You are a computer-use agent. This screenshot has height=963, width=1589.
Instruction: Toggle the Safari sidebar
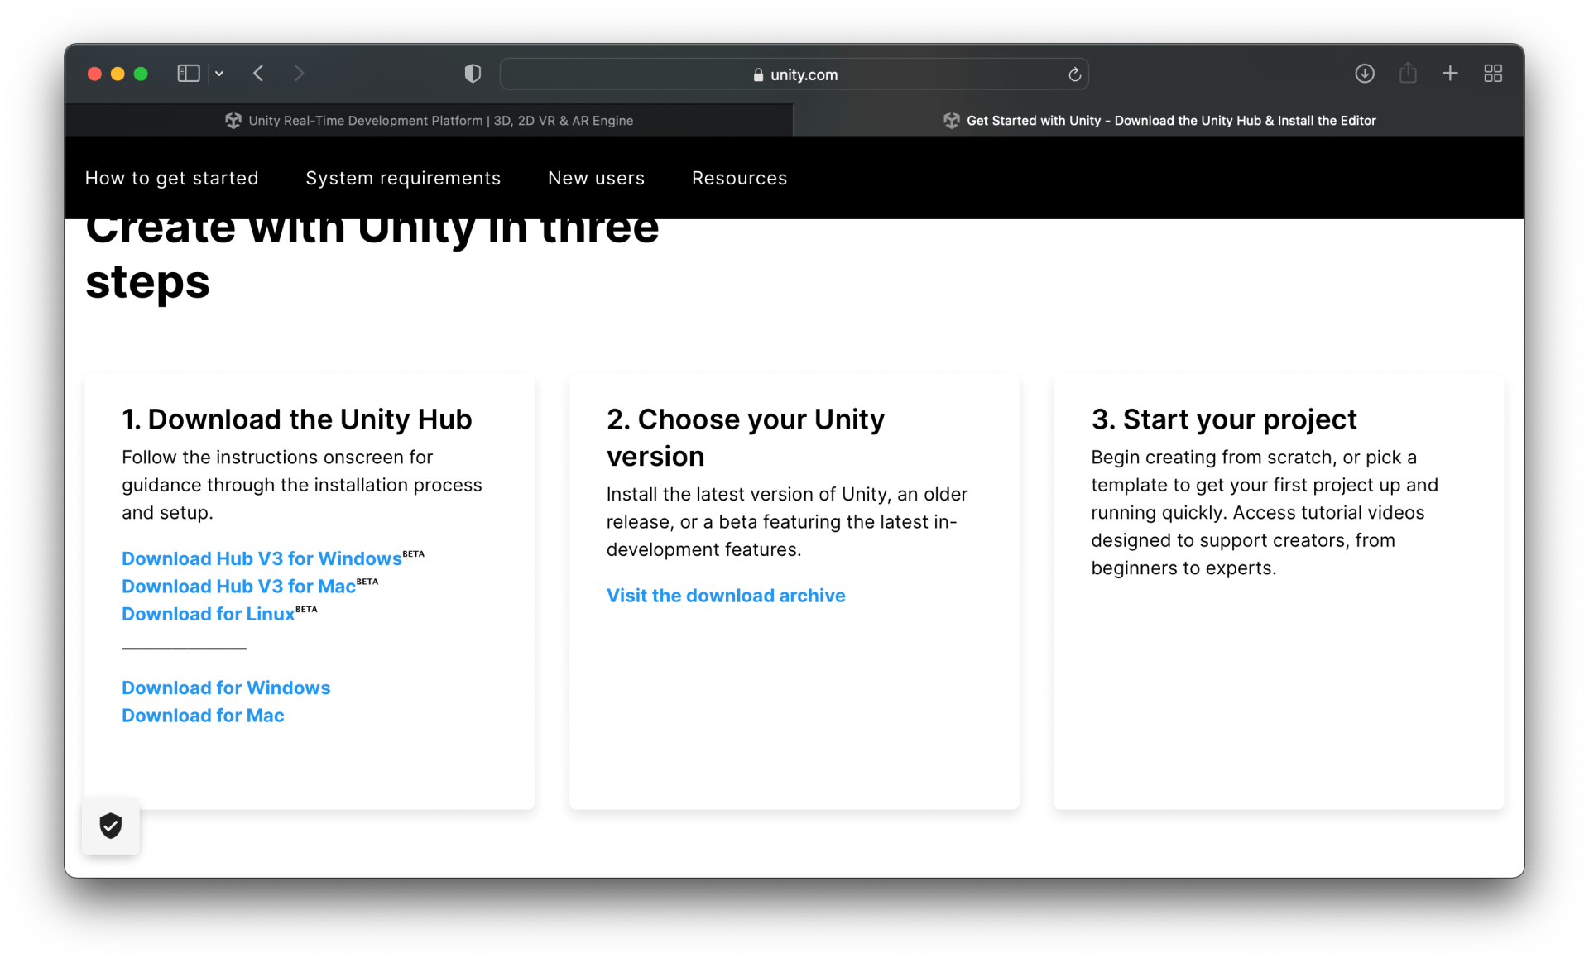click(x=188, y=74)
